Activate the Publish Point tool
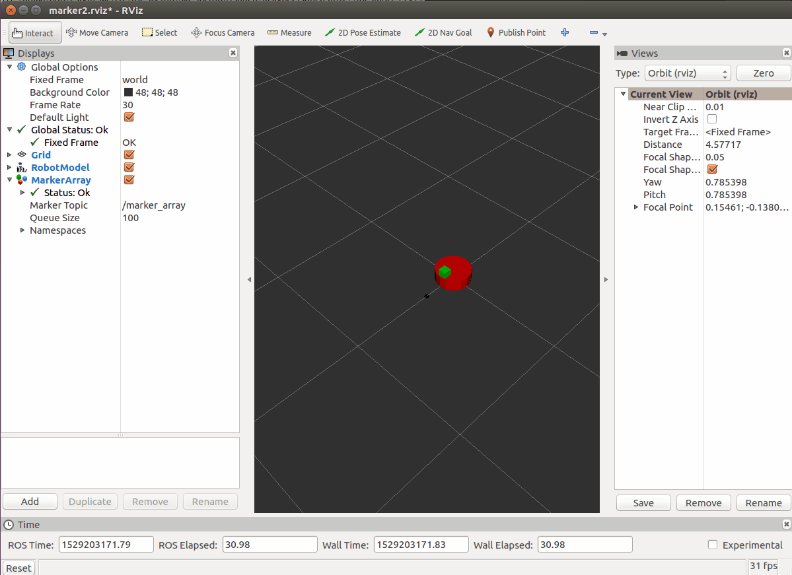This screenshot has width=792, height=575. click(x=516, y=32)
